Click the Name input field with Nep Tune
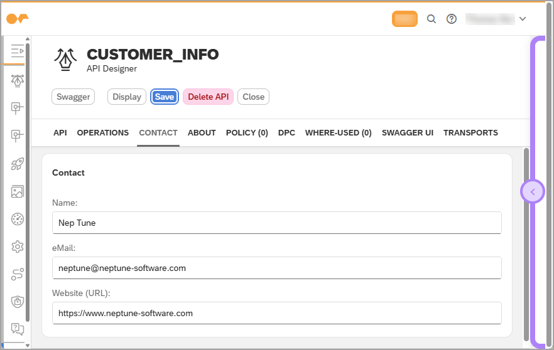 [277, 223]
